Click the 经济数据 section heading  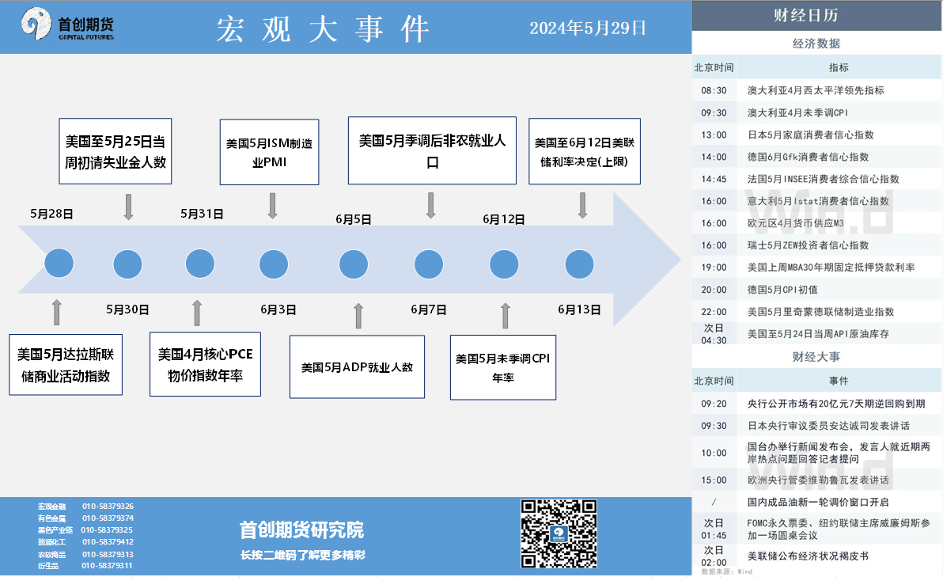coord(816,44)
